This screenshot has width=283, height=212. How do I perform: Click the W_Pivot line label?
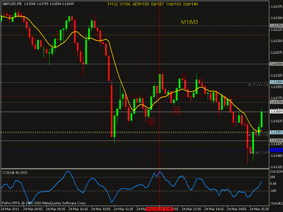(258, 135)
